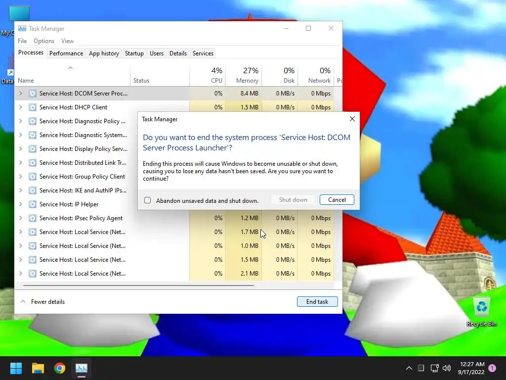The height and width of the screenshot is (380, 506).
Task: Close the Task Manager confirmation dialog
Action: [x=352, y=119]
